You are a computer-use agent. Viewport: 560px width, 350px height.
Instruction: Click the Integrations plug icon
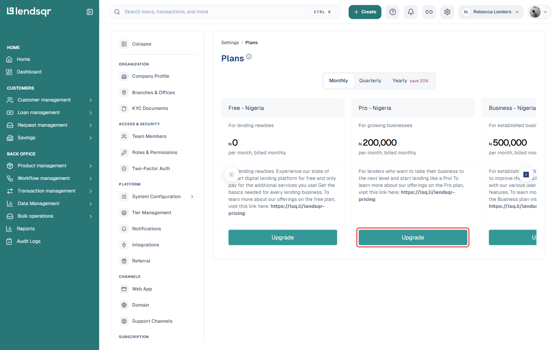[x=124, y=245]
